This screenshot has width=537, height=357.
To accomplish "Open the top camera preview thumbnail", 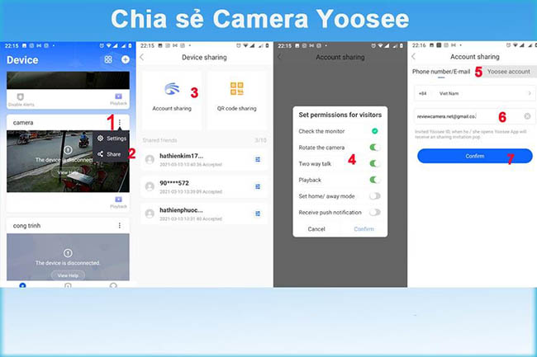I will [68, 80].
